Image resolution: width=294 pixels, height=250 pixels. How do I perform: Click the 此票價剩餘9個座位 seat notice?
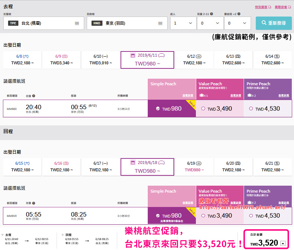tap(172, 221)
